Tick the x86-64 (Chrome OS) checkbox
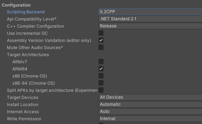The image size is (202, 124). pos(101,83)
